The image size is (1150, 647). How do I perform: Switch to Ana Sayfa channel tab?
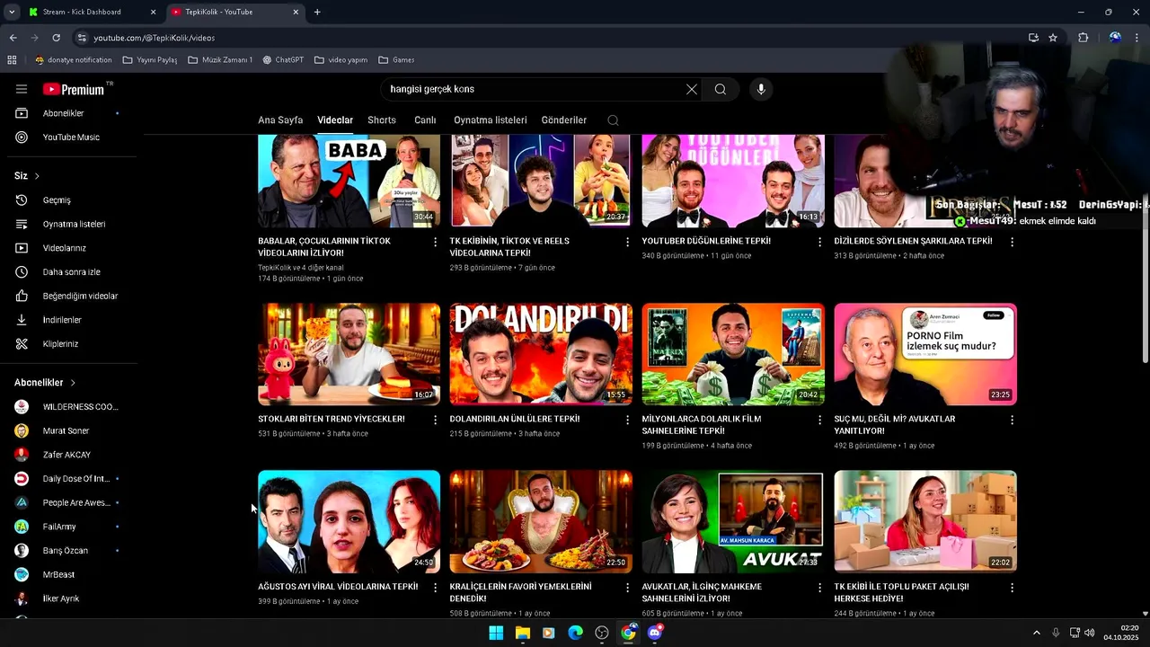tap(280, 120)
